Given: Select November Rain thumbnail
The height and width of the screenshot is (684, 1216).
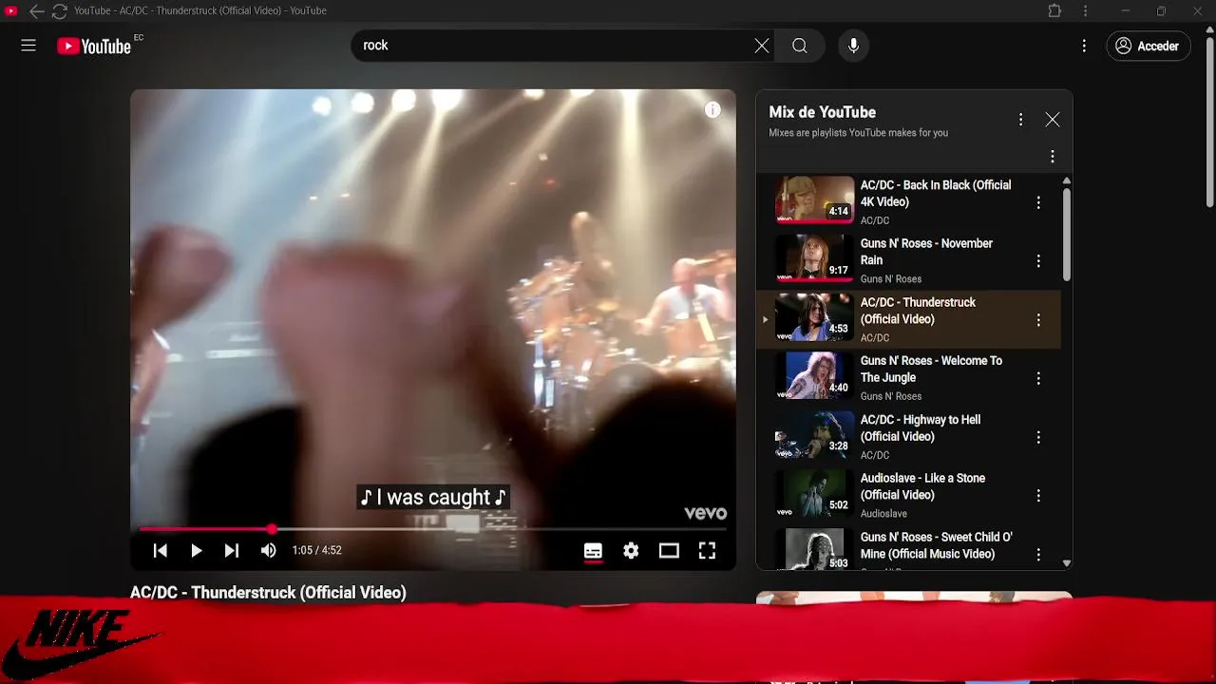Looking at the screenshot, I should point(814,258).
